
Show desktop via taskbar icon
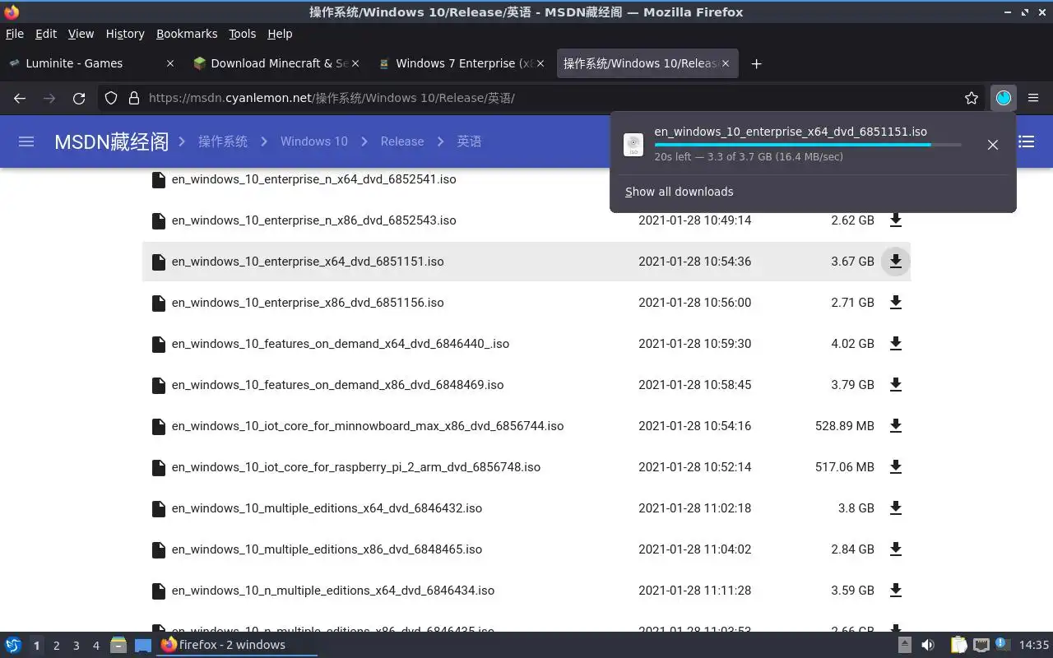(x=143, y=645)
